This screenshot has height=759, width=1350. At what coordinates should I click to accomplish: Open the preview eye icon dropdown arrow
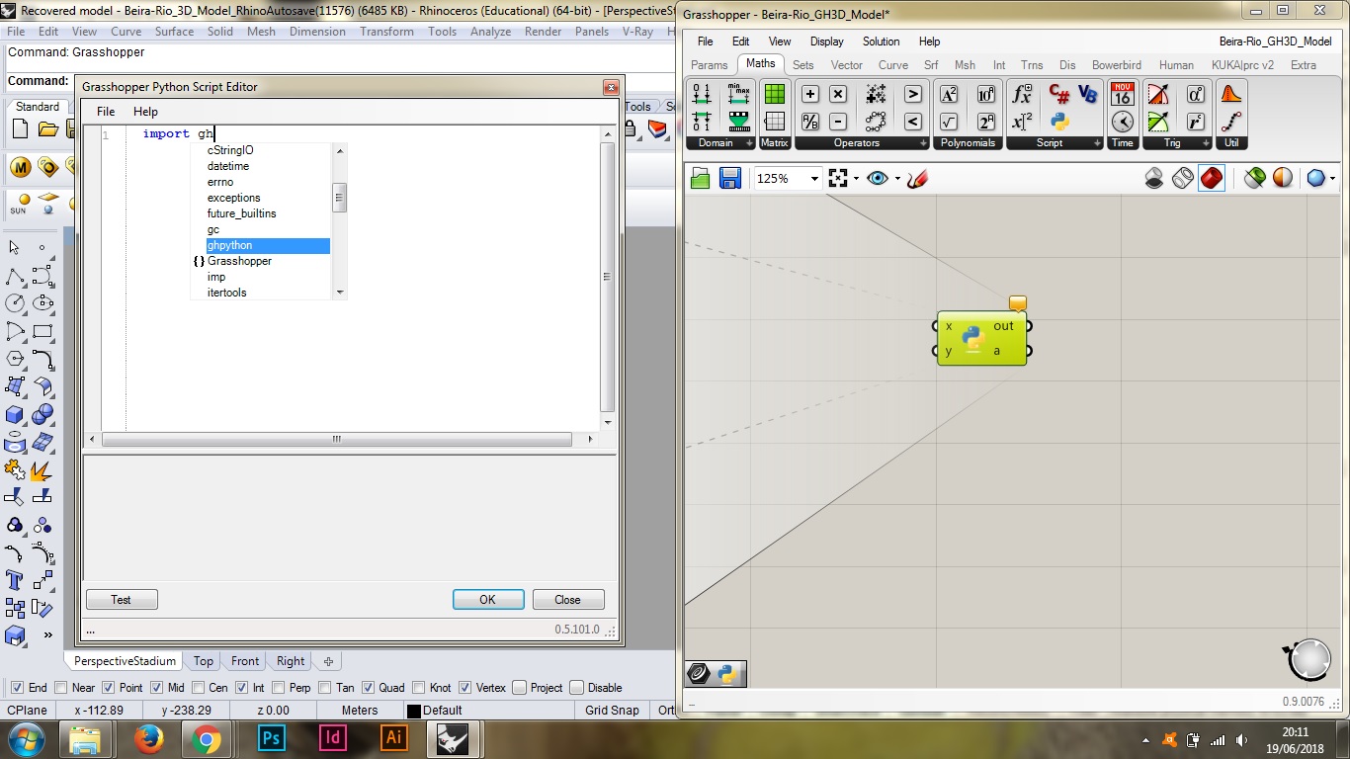[x=897, y=179]
